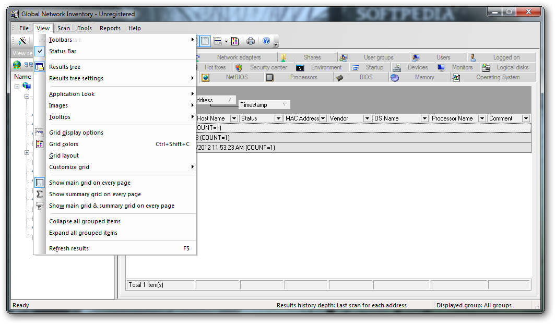Click the NetBIOS tab globe icon
Screen dimensions: 555x324
pos(206,77)
